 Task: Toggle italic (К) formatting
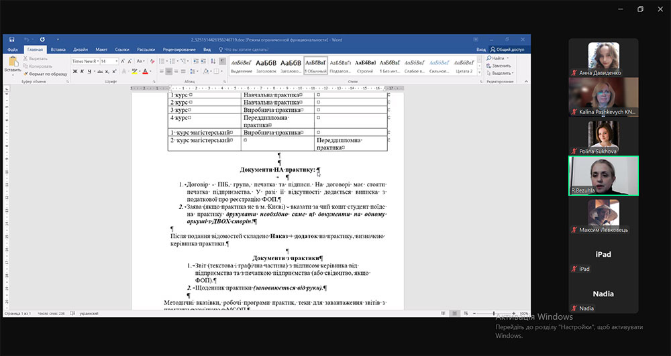click(x=82, y=71)
